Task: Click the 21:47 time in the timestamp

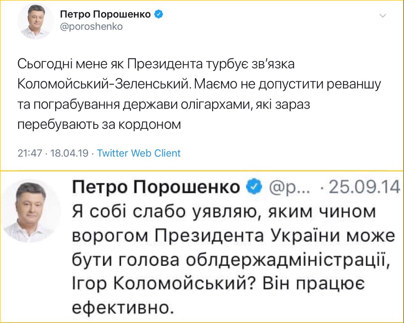Action: pyautogui.click(x=30, y=153)
